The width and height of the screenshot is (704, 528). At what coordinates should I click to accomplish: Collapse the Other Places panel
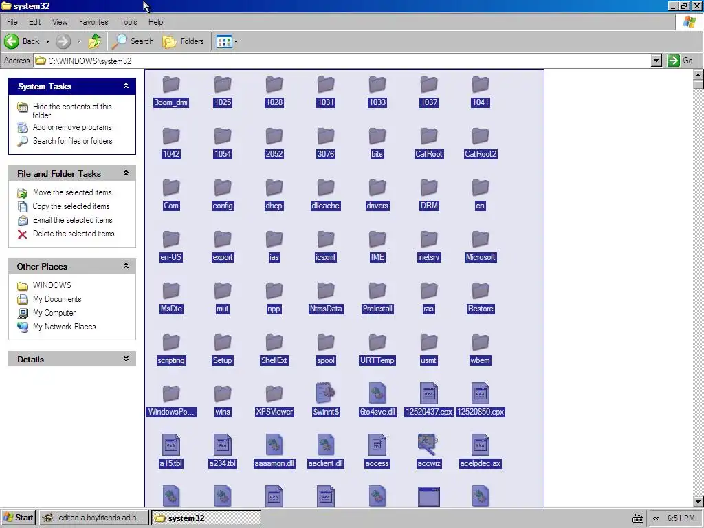(x=126, y=266)
